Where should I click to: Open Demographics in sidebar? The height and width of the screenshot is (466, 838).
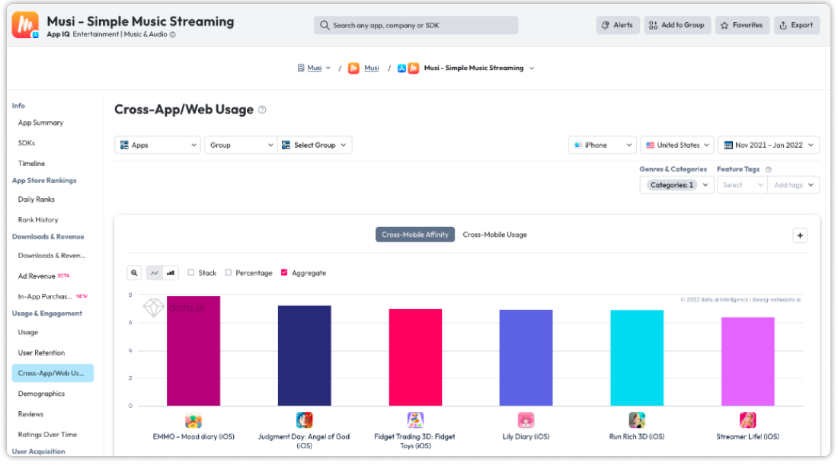point(41,394)
